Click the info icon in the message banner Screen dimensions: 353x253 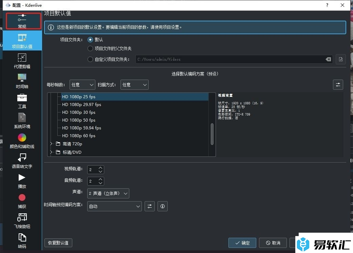[51, 27]
